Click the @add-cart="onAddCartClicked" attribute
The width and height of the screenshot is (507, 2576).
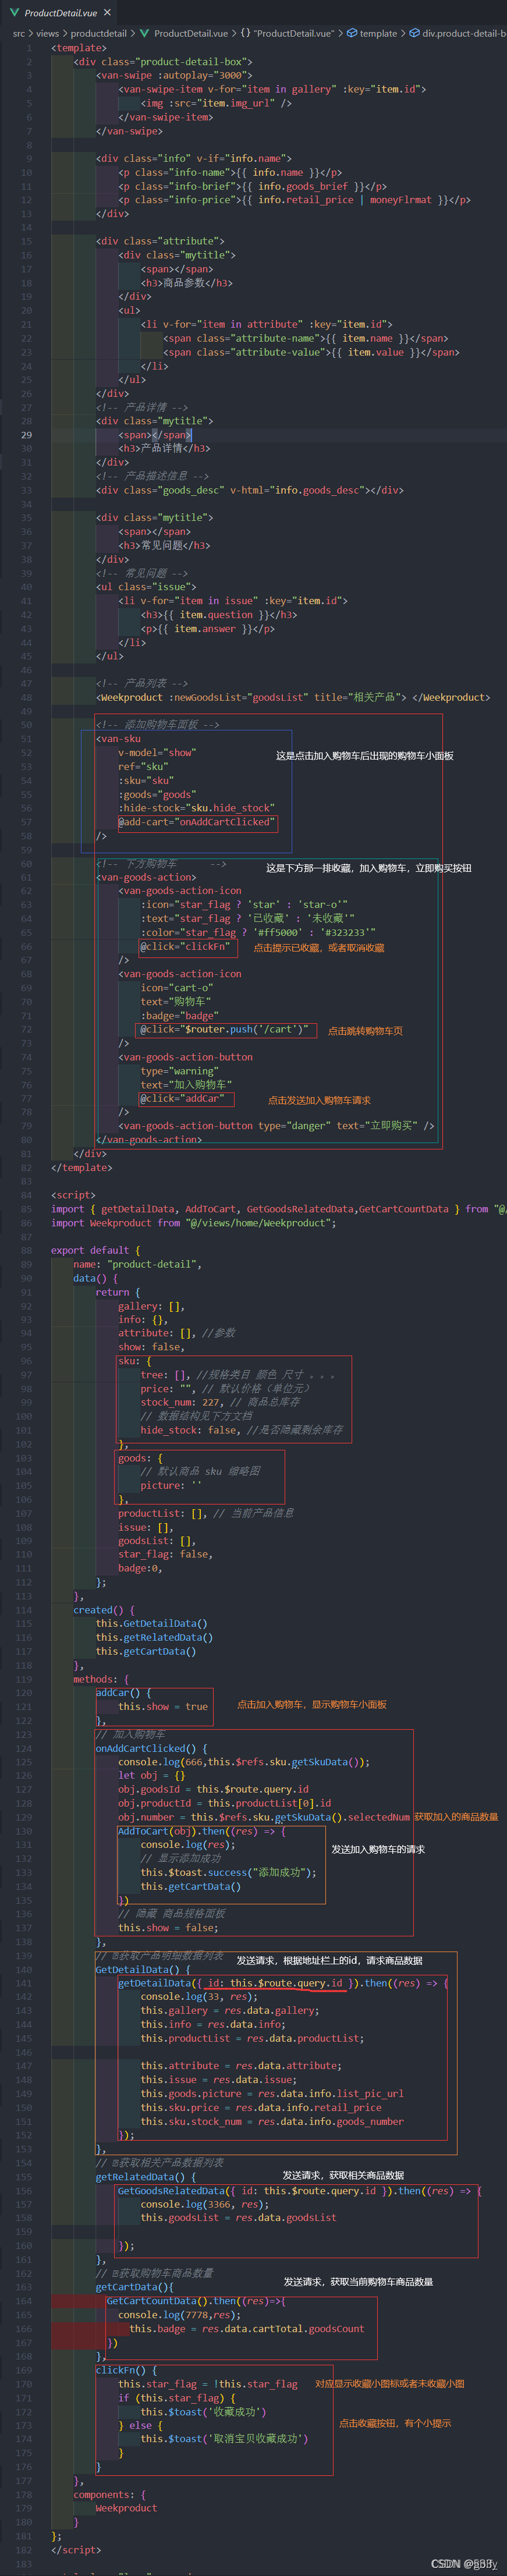(196, 822)
